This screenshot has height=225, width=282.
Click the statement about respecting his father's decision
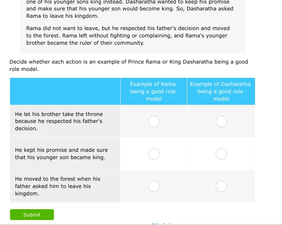click(59, 121)
